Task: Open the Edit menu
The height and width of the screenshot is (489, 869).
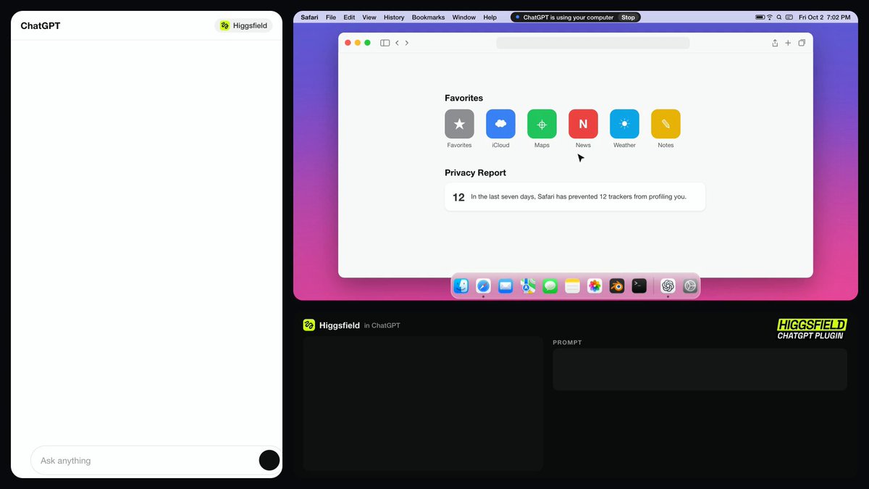Action: tap(349, 17)
